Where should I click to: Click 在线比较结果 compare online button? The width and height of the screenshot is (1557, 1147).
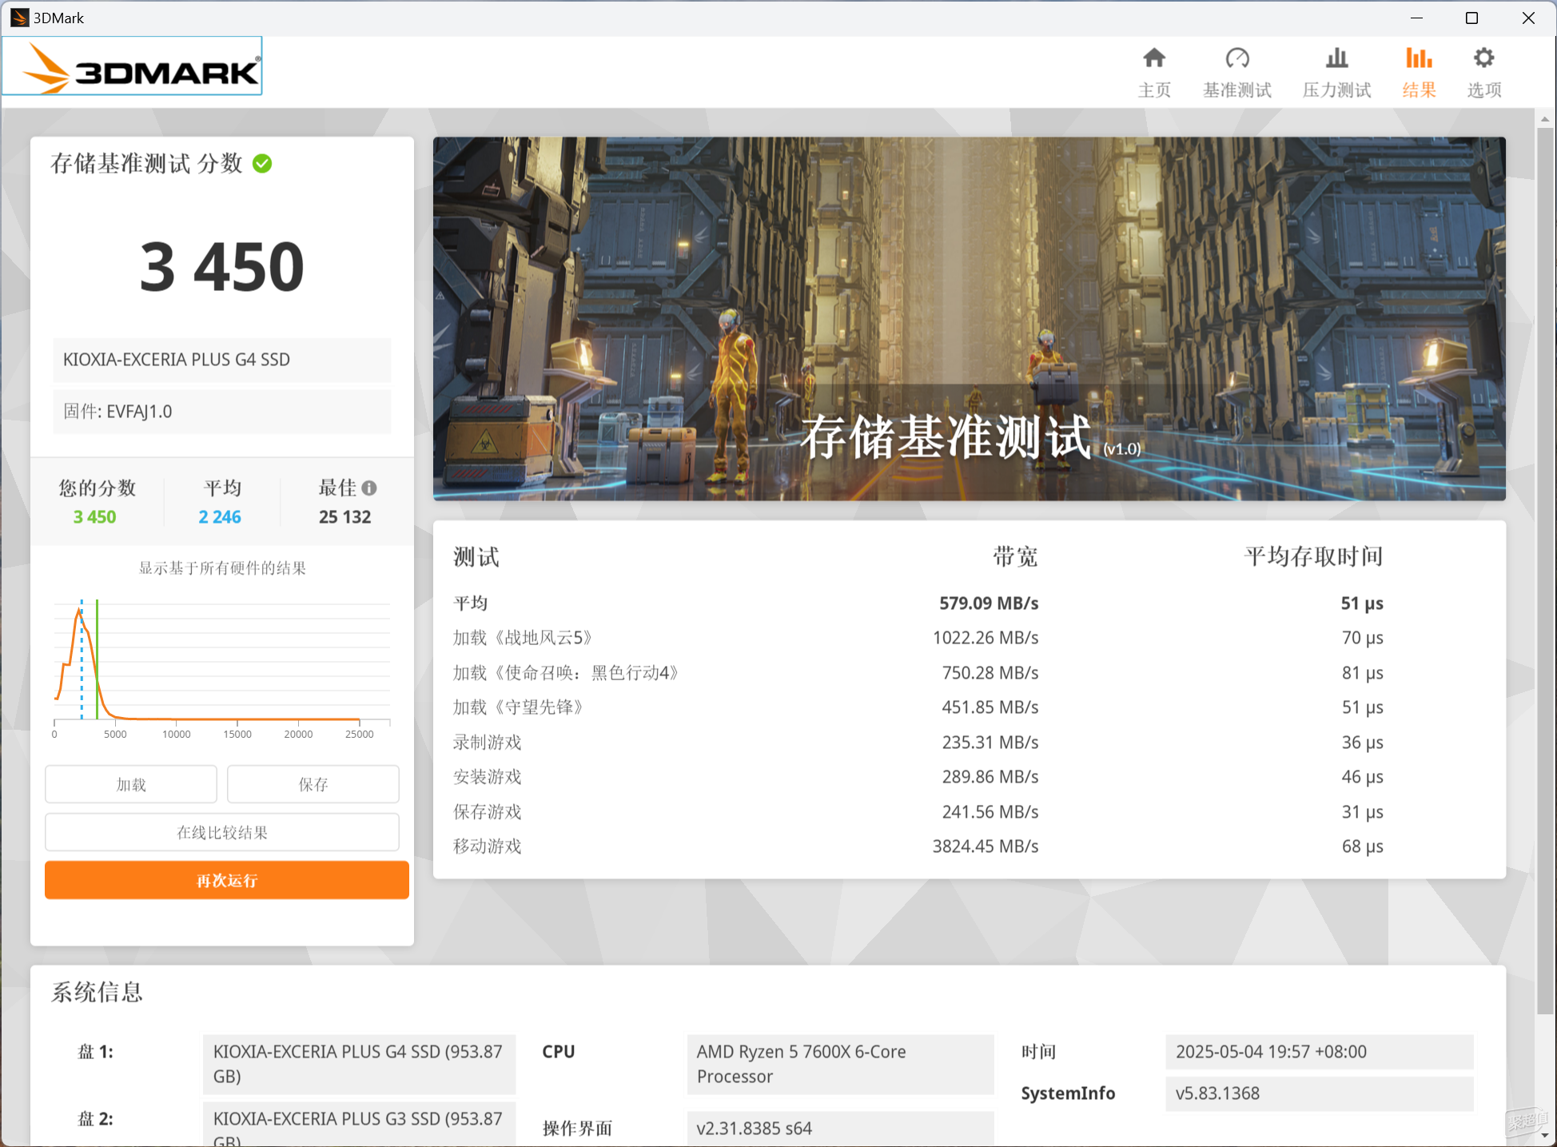click(222, 832)
